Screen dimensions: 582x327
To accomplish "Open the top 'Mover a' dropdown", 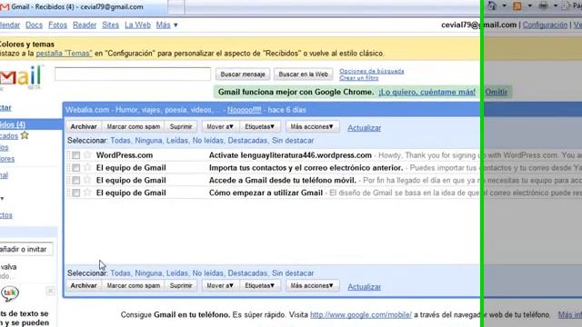I will tap(220, 127).
